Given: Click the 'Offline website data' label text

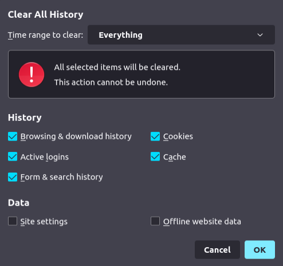Looking at the screenshot, I should tap(202, 221).
